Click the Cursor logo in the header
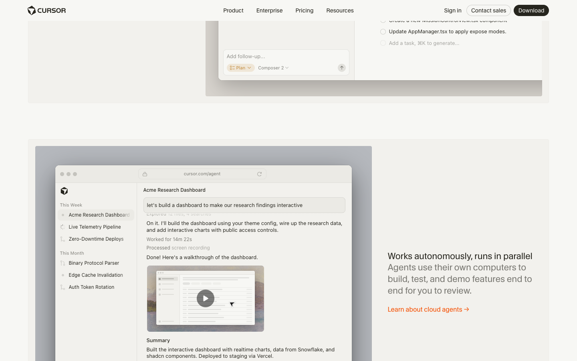577x361 pixels. point(46,10)
